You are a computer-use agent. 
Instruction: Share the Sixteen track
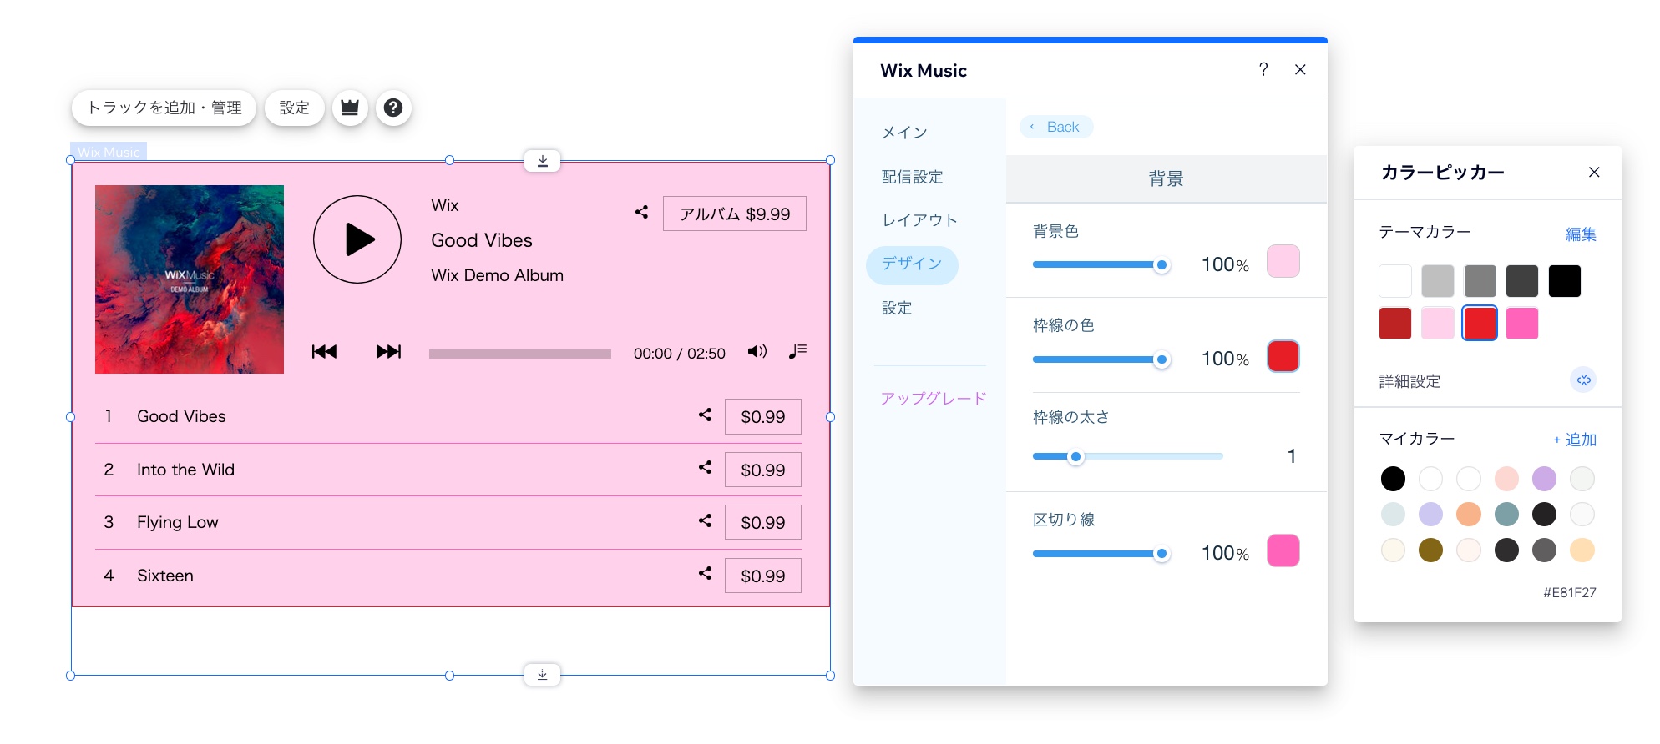[x=706, y=573]
